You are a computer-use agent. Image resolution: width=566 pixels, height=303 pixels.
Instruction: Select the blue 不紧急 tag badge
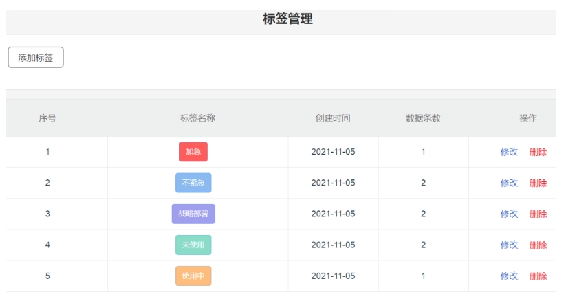193,183
